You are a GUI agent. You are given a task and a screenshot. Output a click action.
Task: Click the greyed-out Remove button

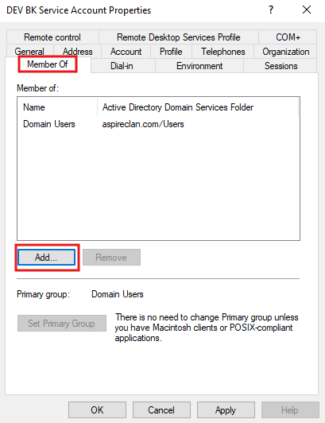(111, 258)
